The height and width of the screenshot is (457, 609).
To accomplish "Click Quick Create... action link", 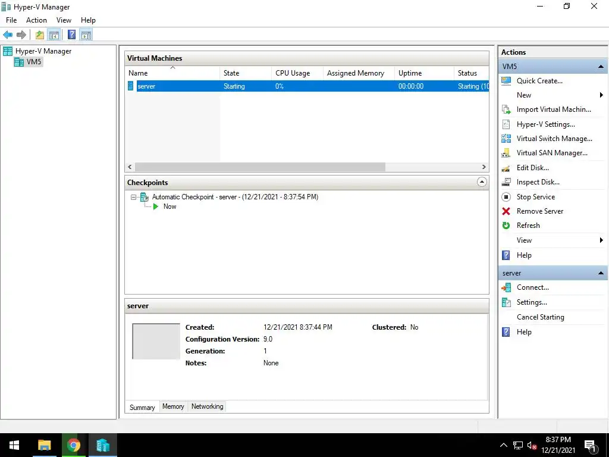I will tap(539, 81).
